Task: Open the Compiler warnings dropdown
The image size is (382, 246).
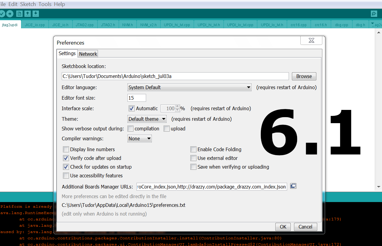Action: coord(139,139)
